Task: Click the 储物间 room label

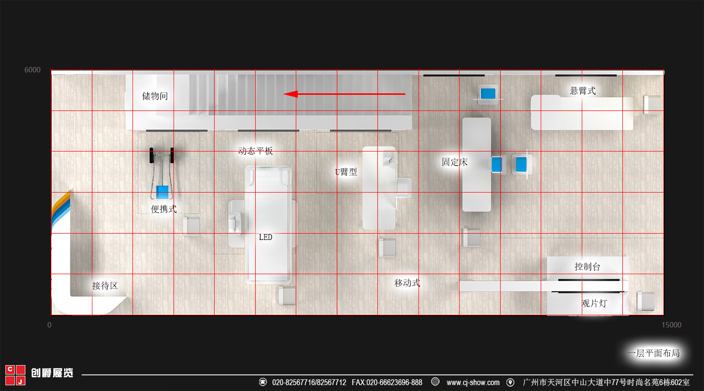Action: point(155,96)
